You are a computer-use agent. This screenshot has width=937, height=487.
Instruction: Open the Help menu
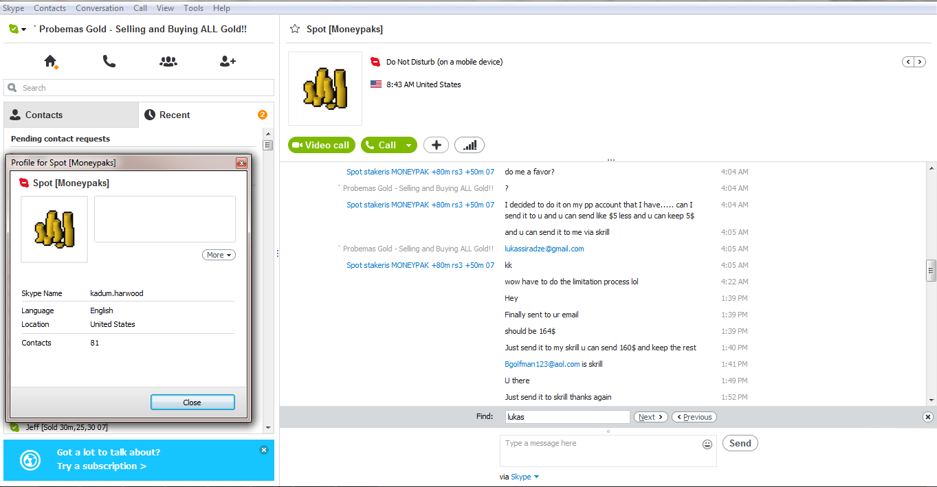point(221,8)
